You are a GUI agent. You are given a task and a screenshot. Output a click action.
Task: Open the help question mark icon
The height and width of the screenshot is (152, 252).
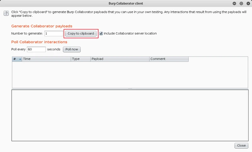pyautogui.click(x=6, y=13)
